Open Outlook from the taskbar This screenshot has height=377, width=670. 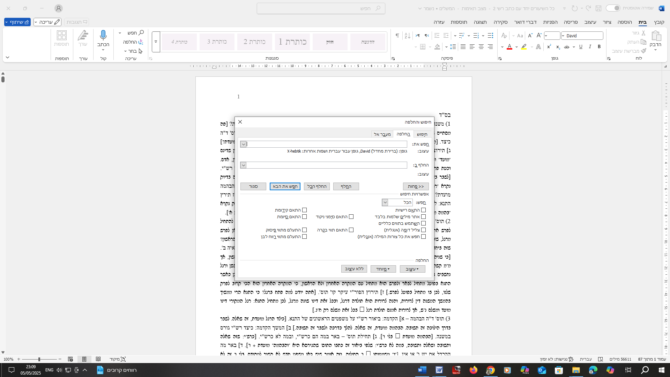542,370
